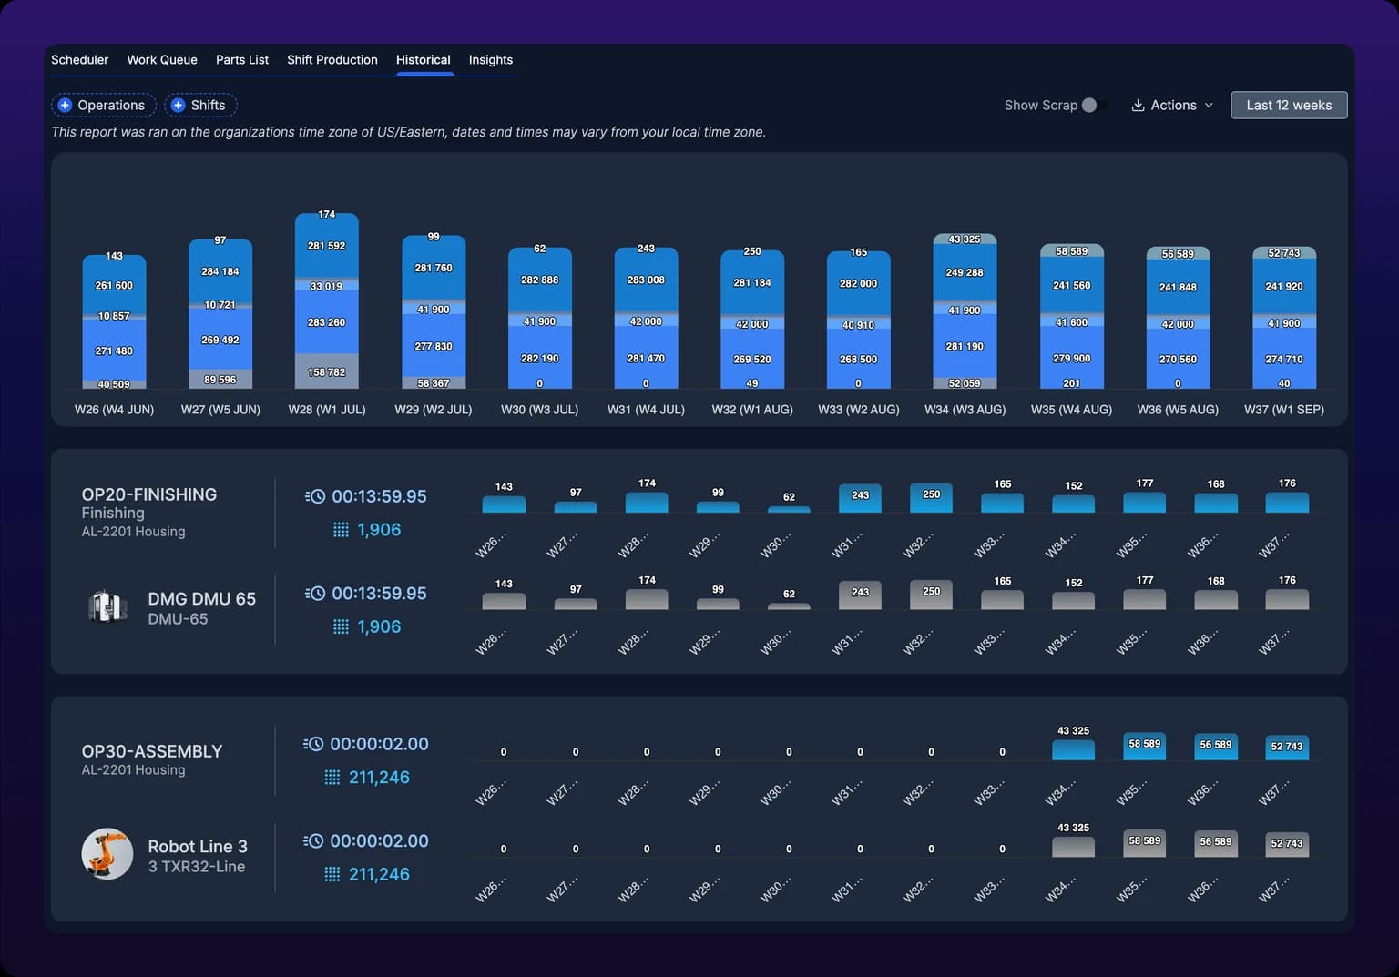Click the Robot Line 3 robot avatar
The width and height of the screenshot is (1399, 977).
tap(107, 854)
